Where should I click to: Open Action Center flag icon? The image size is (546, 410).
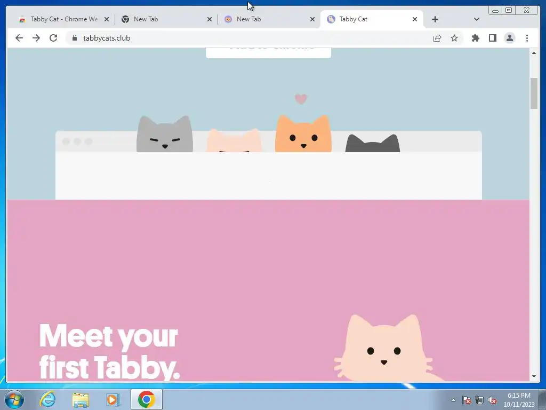tap(467, 400)
